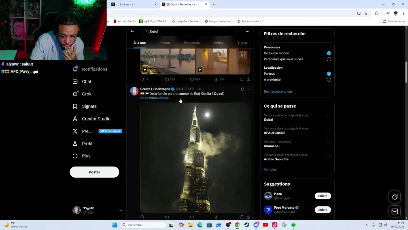Switch to the Personnes tab

click(192, 43)
